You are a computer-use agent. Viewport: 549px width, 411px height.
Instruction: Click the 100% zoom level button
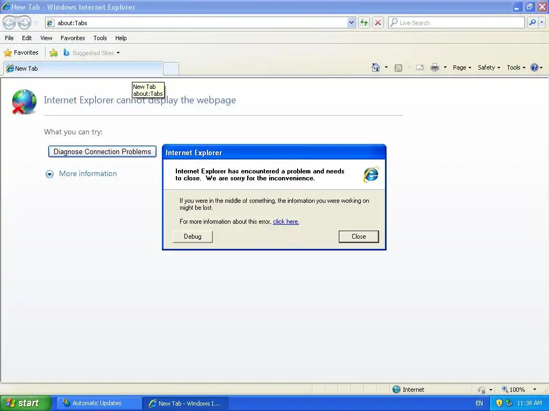(513, 390)
